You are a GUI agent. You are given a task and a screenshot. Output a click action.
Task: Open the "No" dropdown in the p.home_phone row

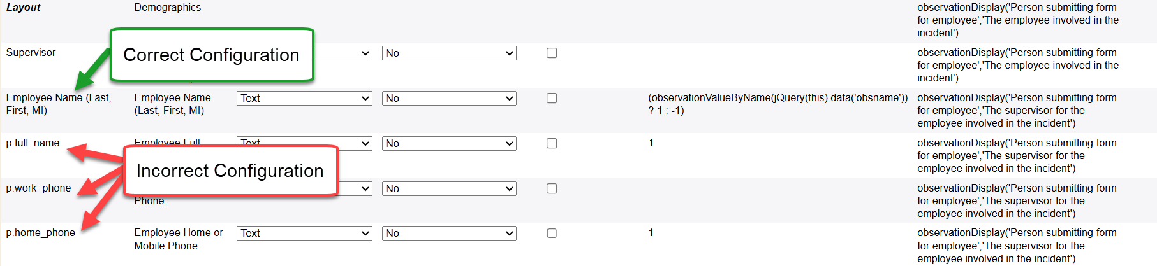pos(449,234)
